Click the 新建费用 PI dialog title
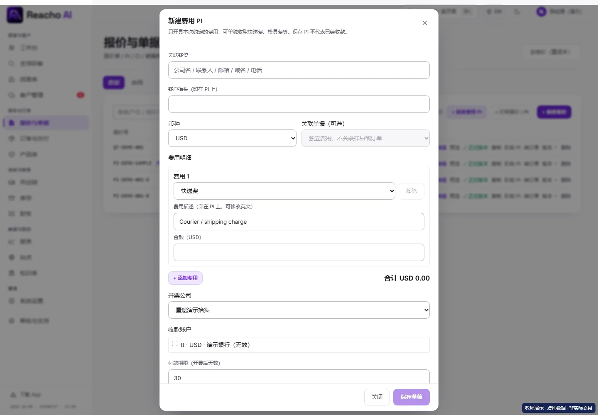This screenshot has height=415, width=598. (x=185, y=21)
